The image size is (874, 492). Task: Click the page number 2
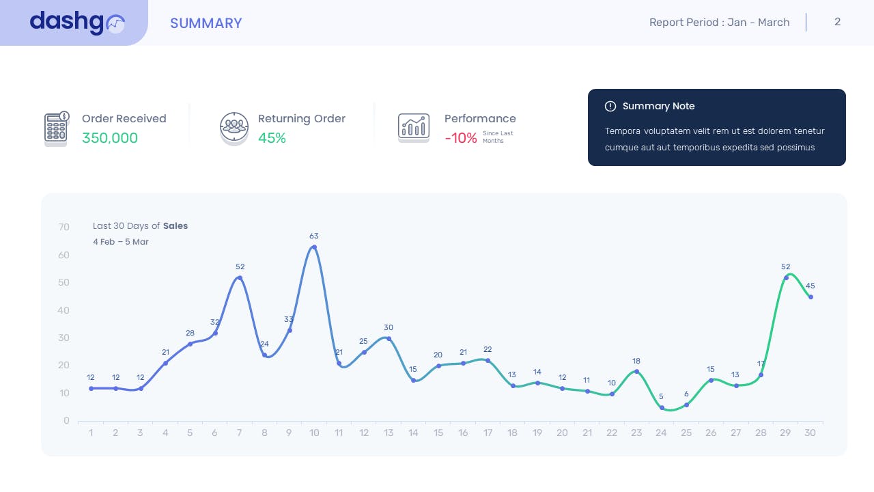(x=837, y=22)
